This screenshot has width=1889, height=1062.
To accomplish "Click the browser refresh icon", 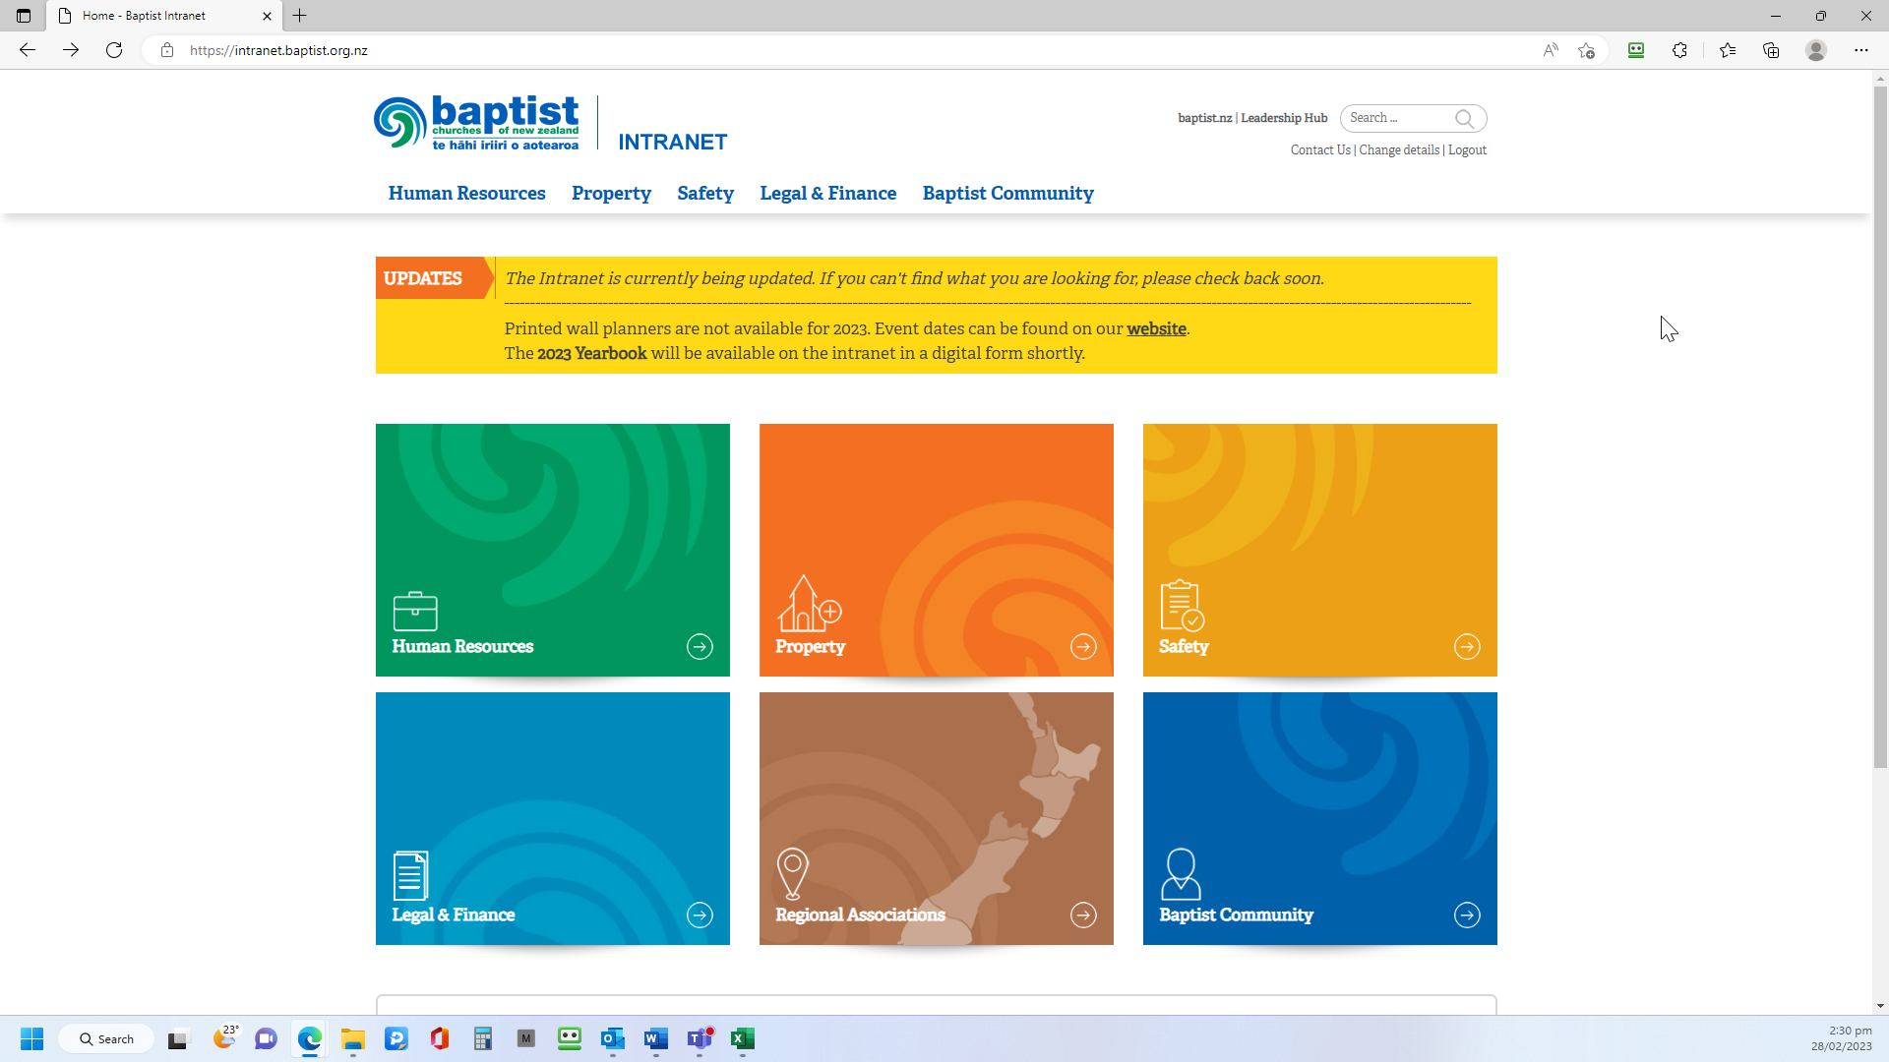I will (x=115, y=50).
